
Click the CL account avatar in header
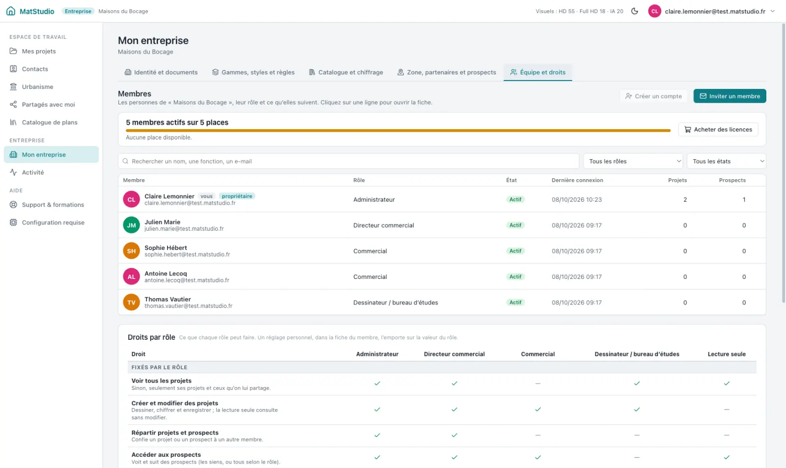point(654,11)
